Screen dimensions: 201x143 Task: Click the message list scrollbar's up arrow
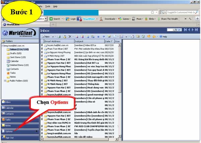(x=120, y=45)
